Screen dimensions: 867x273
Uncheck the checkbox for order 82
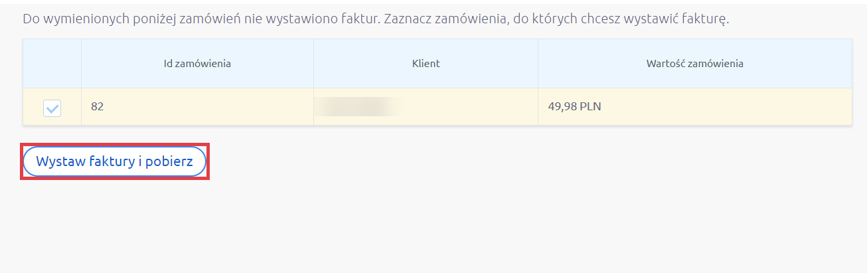pyautogui.click(x=52, y=108)
